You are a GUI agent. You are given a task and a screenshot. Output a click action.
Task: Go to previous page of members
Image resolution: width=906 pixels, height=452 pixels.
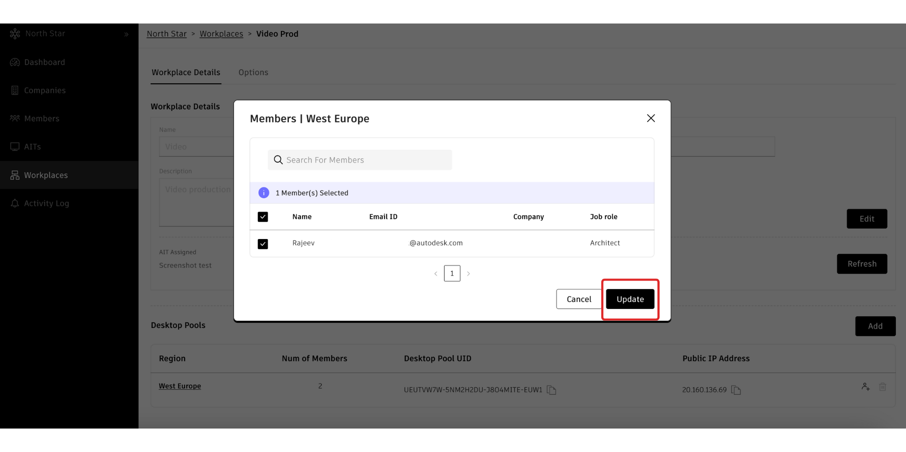(436, 274)
